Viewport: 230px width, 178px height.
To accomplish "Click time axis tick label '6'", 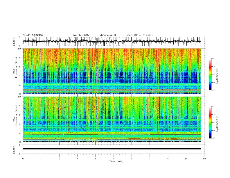I will click(132, 159).
